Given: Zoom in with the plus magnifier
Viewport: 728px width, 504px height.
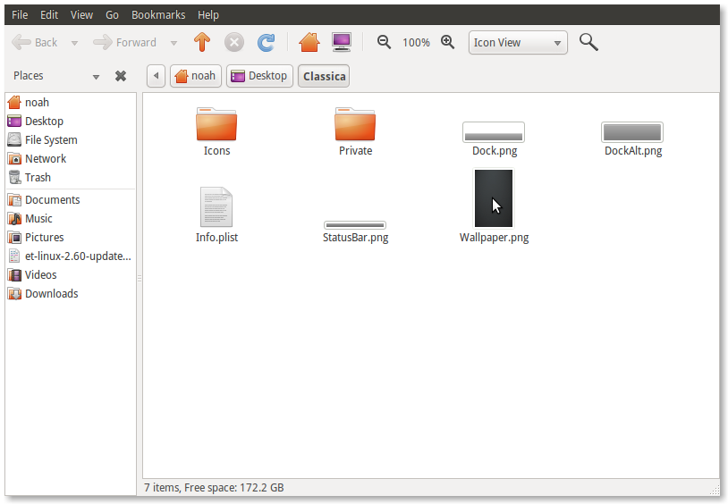Looking at the screenshot, I should pyautogui.click(x=447, y=42).
